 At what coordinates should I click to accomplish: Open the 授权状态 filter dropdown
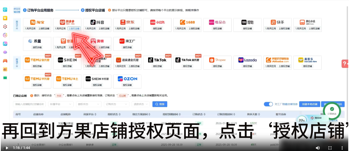[x=89, y=104]
